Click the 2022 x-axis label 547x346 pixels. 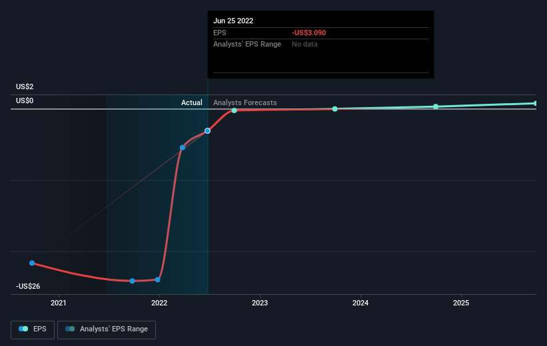(159, 303)
